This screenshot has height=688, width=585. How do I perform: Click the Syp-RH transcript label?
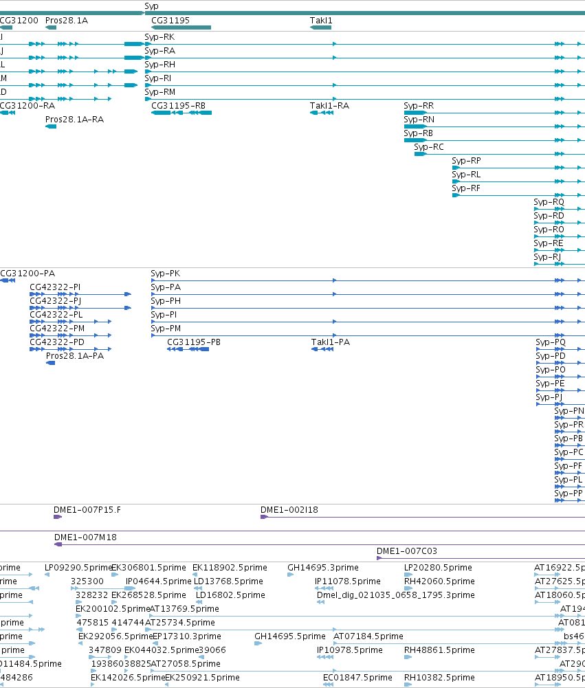click(x=159, y=64)
